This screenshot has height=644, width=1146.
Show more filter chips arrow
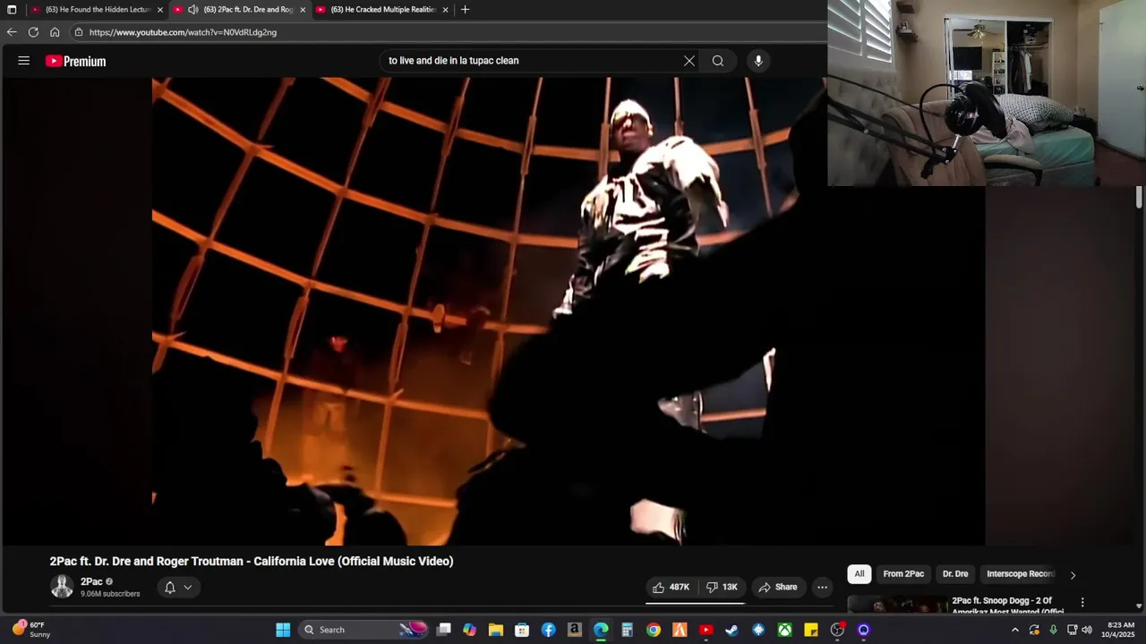click(1073, 574)
